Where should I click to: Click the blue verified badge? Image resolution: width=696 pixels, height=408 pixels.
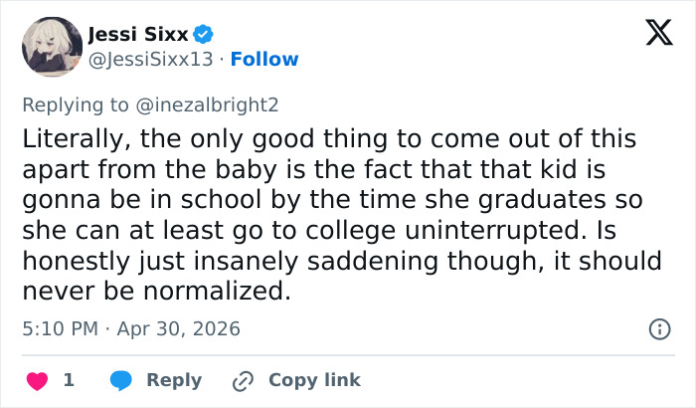click(x=204, y=35)
